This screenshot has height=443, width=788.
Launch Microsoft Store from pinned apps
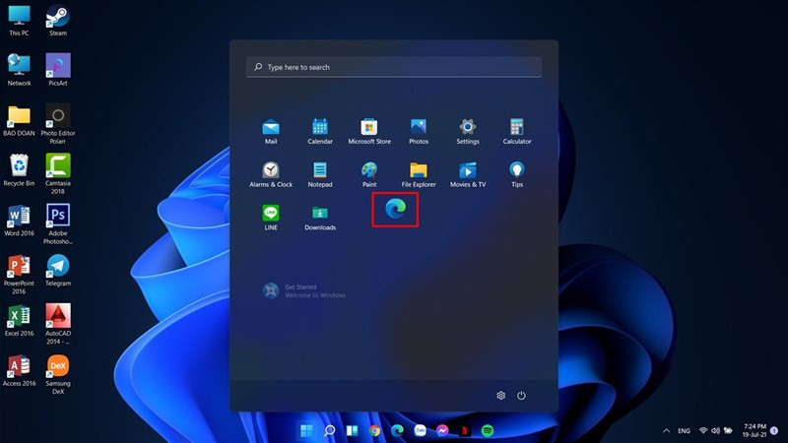coord(369,132)
